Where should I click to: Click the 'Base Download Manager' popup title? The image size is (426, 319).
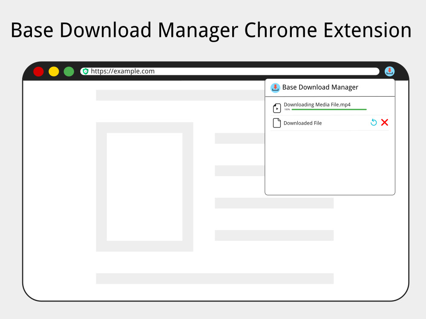[x=320, y=87]
